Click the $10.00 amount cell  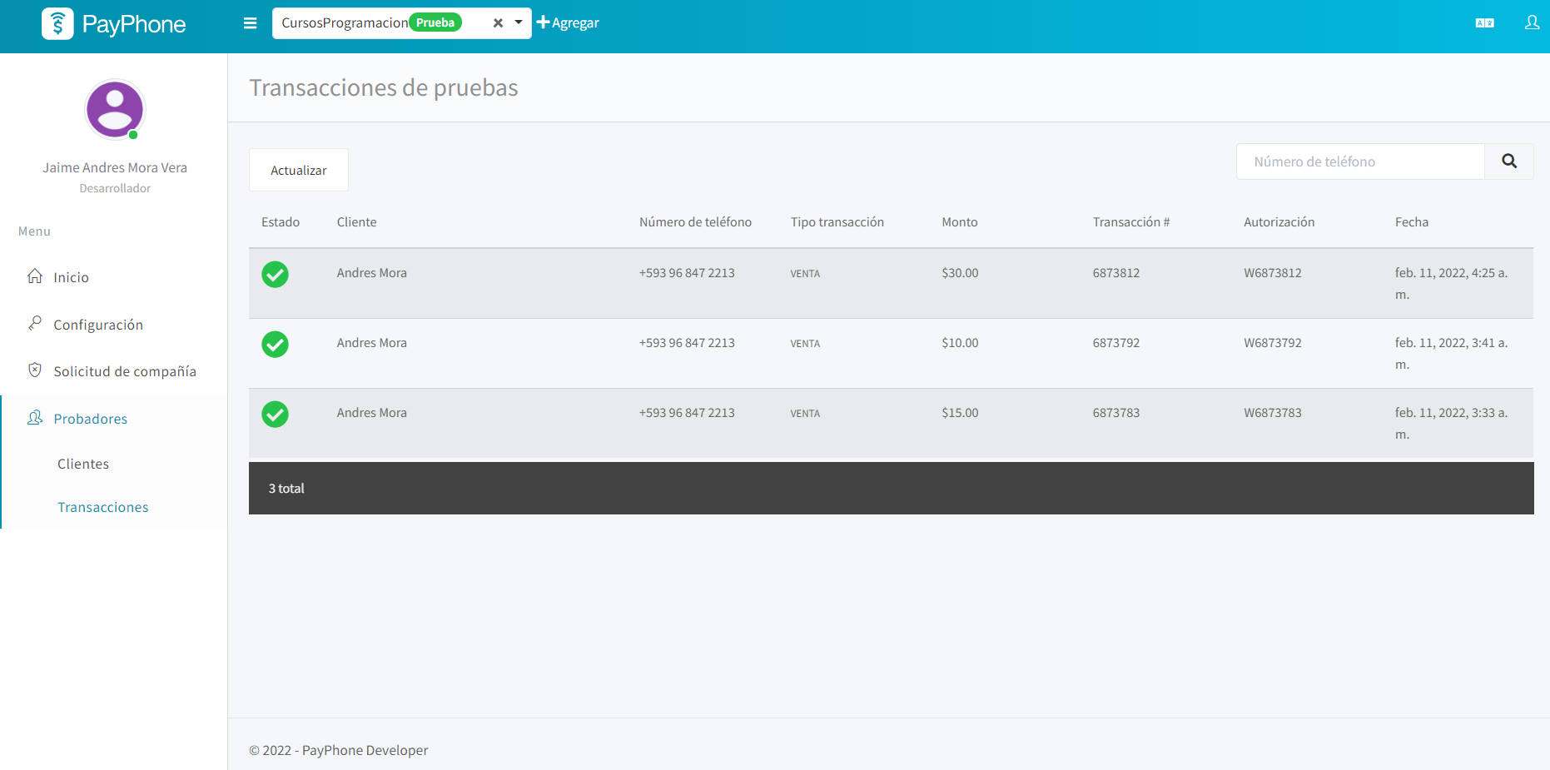pyautogui.click(x=960, y=343)
